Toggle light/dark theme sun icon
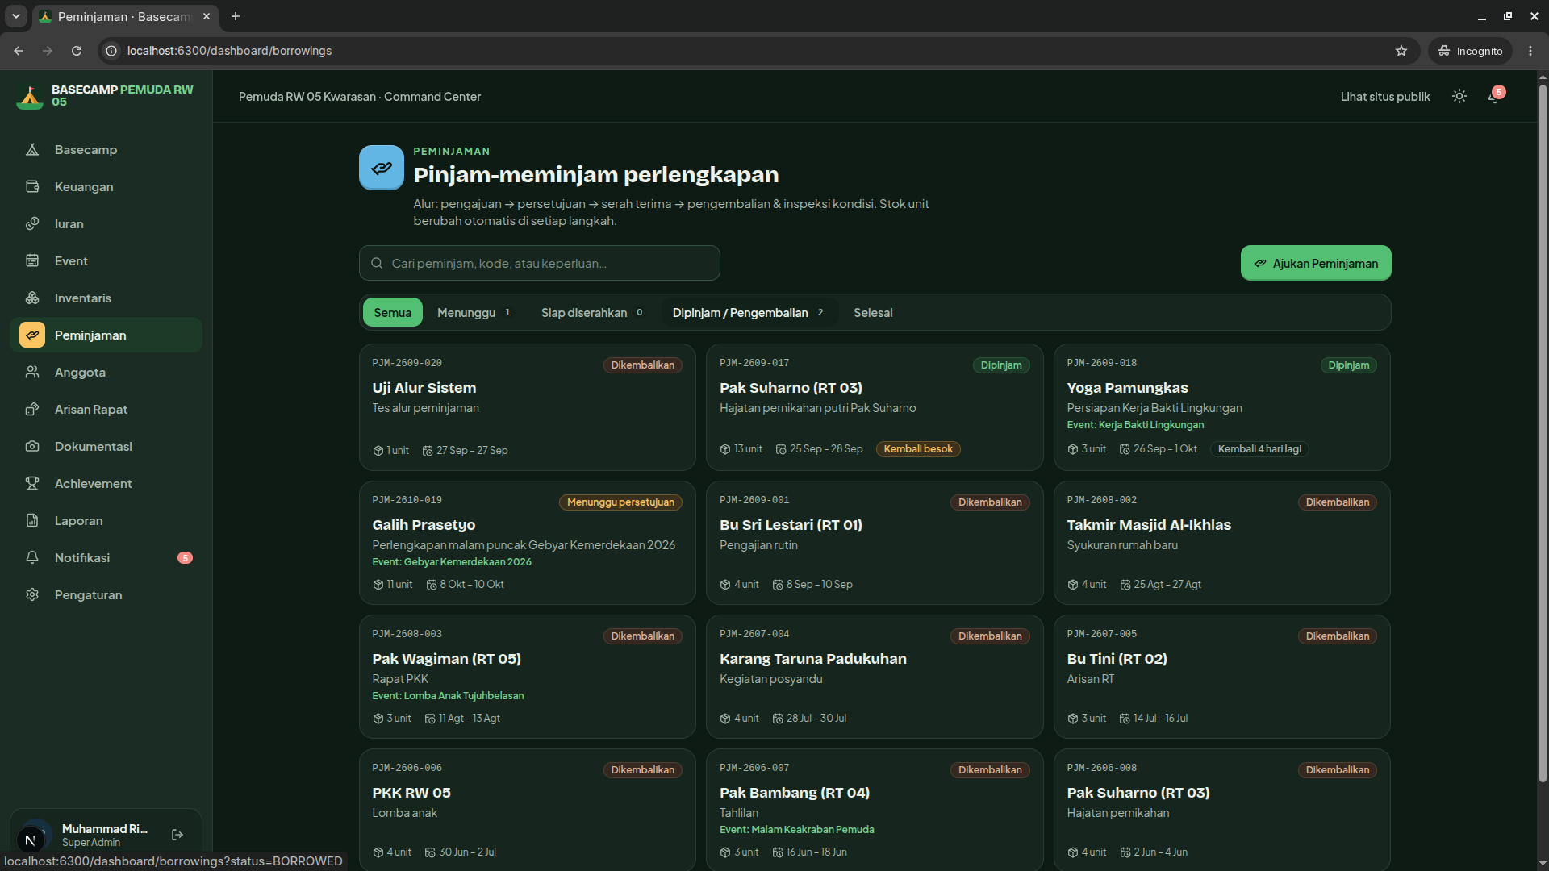Screen dimensions: 1549x871 point(1459,97)
